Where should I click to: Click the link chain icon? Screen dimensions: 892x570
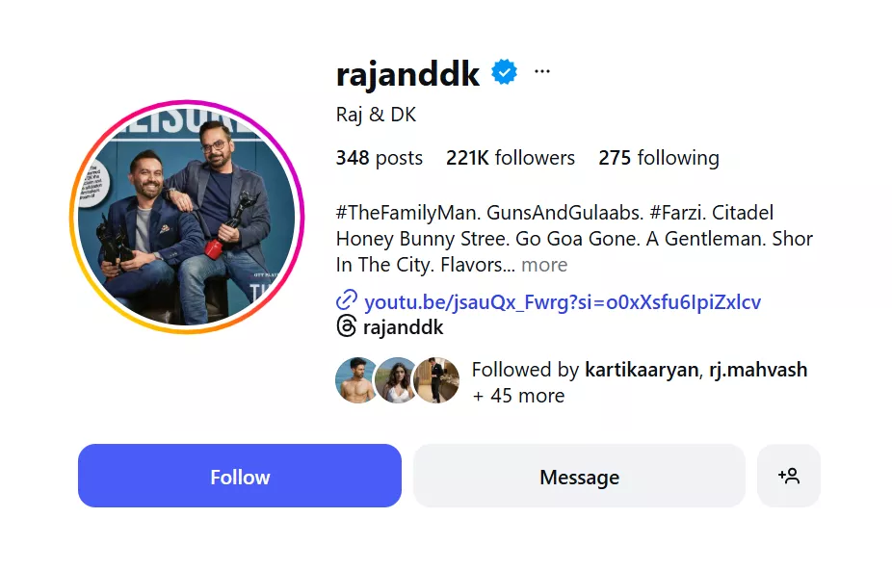[x=347, y=300]
